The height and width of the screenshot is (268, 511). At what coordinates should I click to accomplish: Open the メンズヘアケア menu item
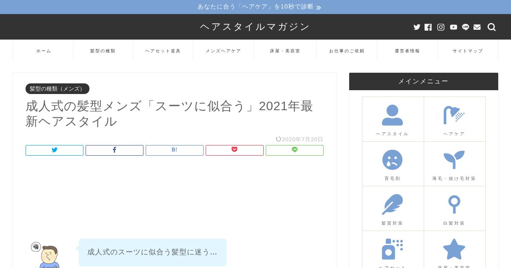223,51
